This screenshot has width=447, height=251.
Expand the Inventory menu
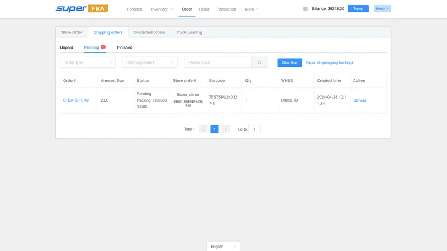161,9
